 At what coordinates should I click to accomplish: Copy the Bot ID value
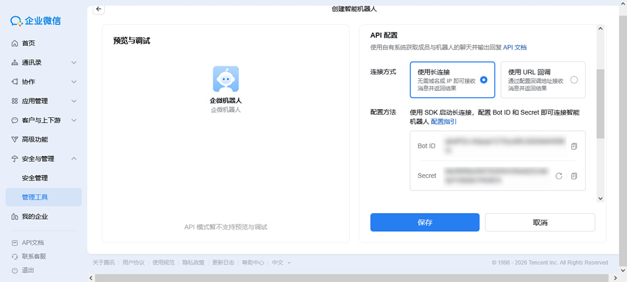(x=574, y=146)
